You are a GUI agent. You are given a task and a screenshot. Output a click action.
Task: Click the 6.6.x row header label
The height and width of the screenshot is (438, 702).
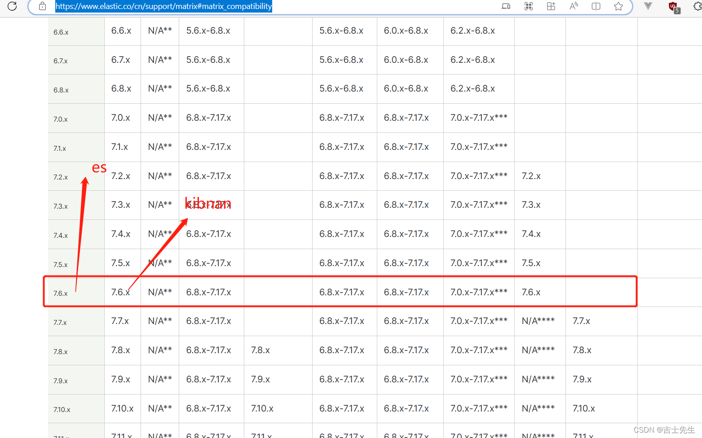(x=61, y=32)
